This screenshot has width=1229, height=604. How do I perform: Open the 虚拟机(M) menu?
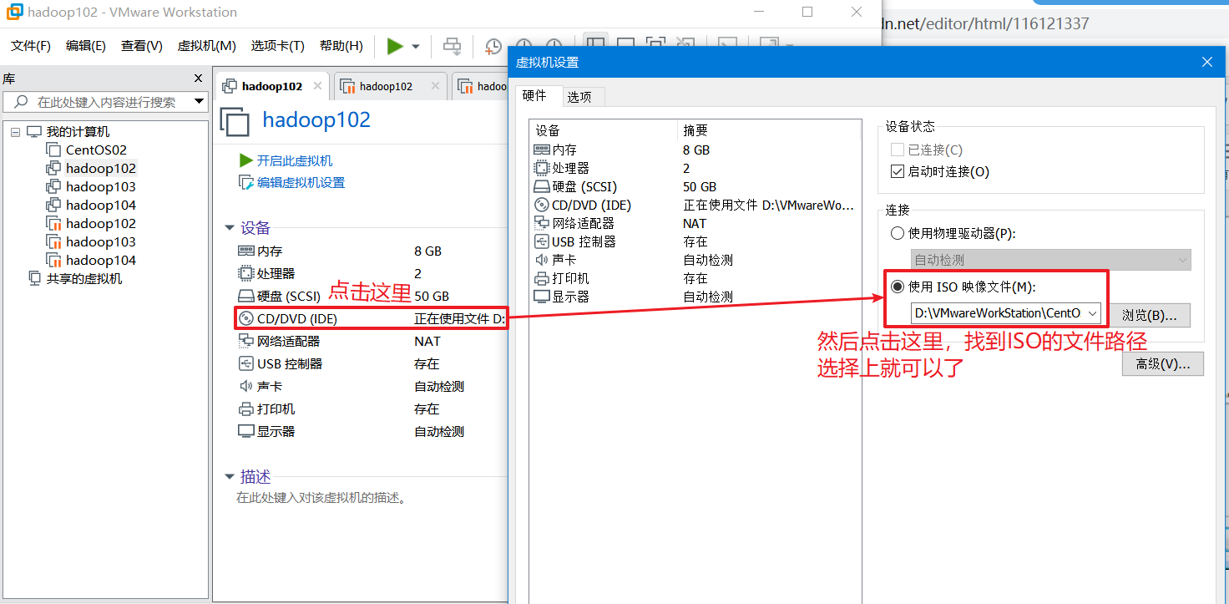[x=207, y=46]
